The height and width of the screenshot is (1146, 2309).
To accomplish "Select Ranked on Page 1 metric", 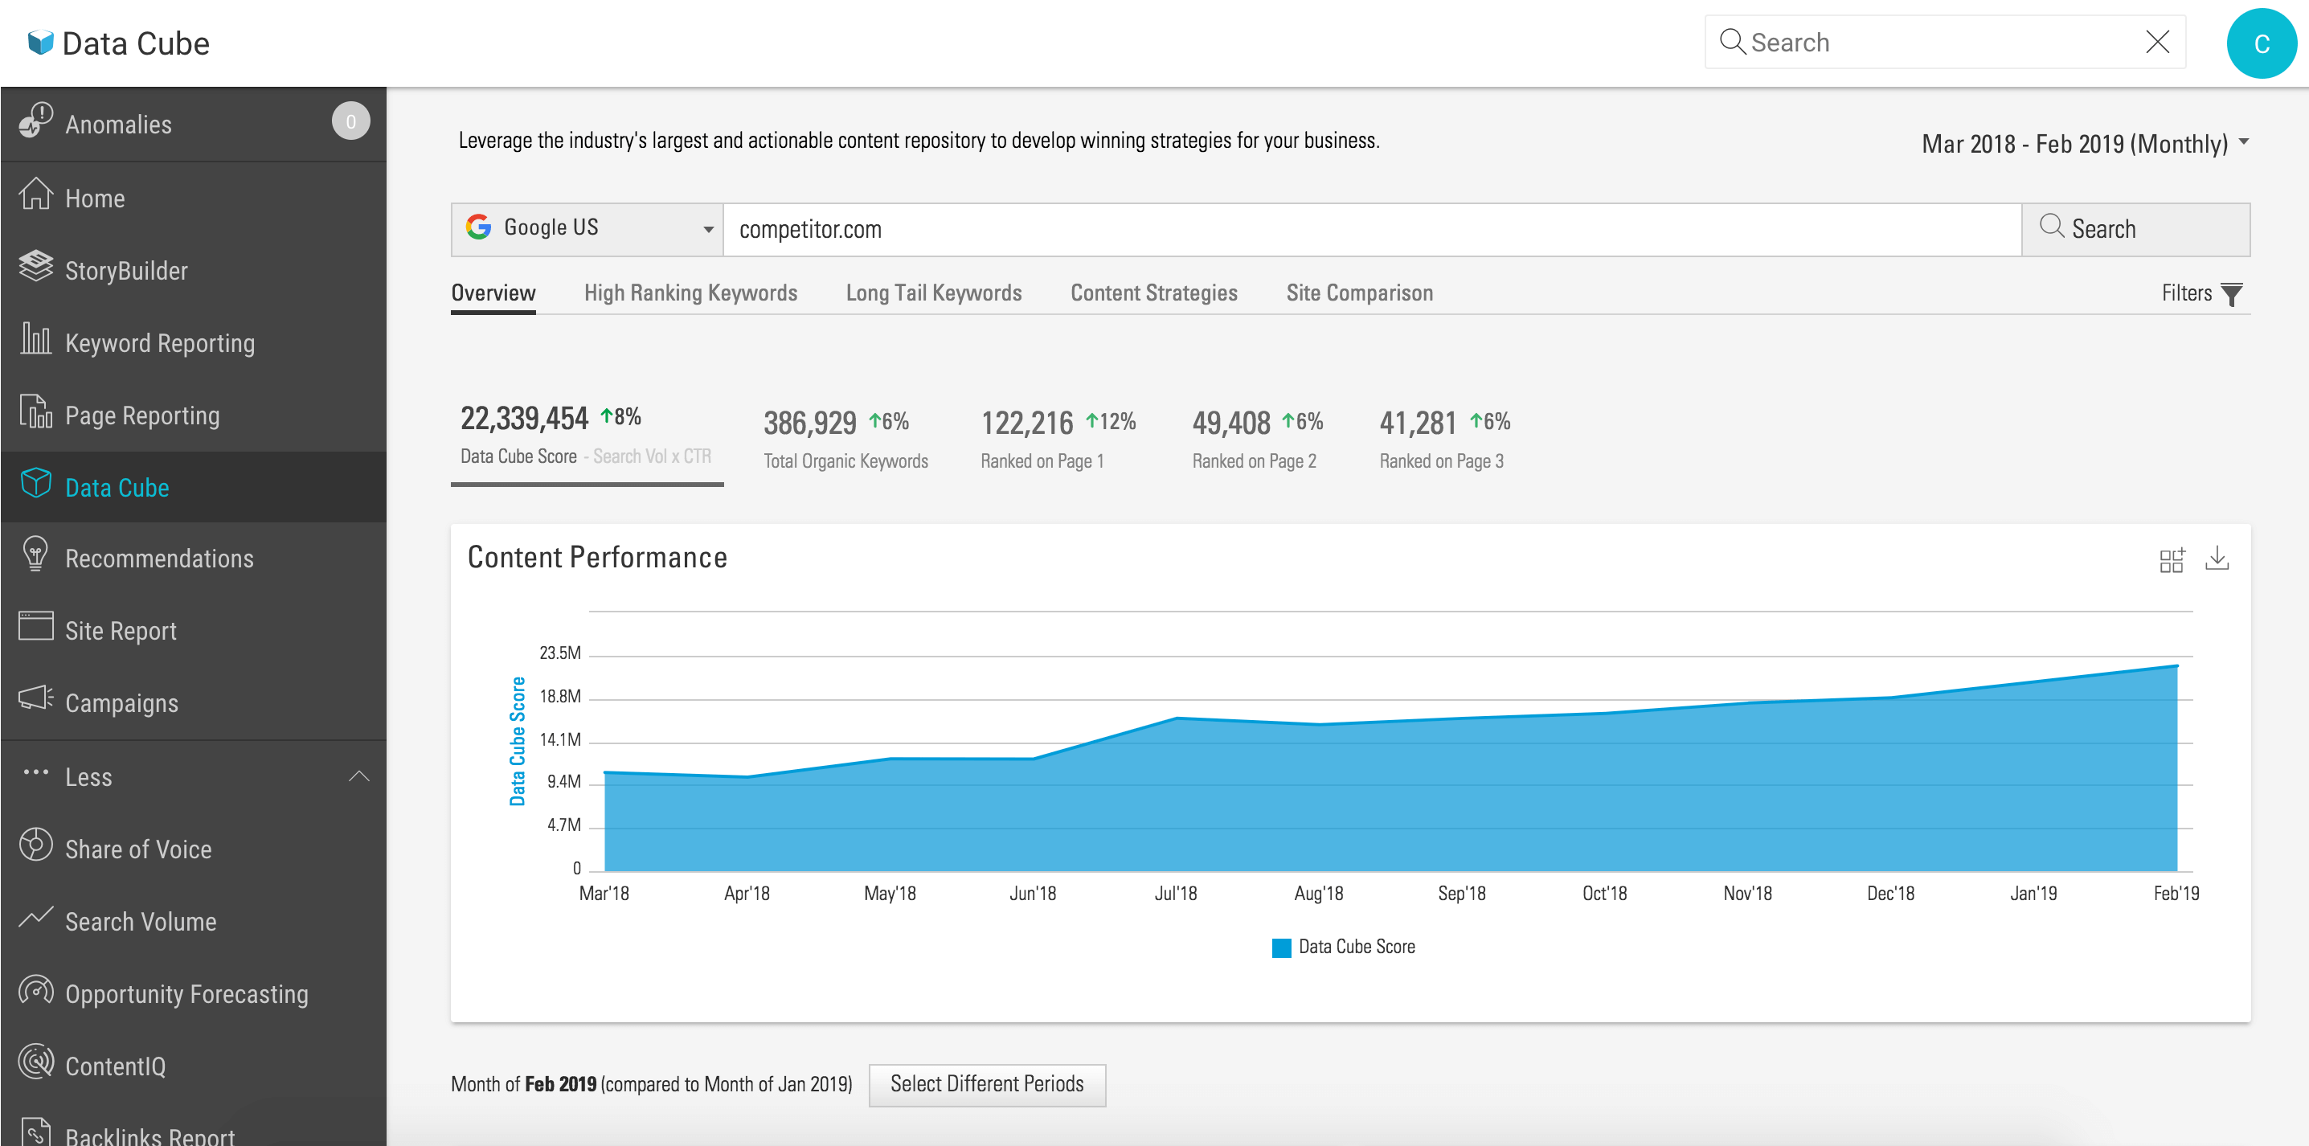I will pyautogui.click(x=1058, y=438).
